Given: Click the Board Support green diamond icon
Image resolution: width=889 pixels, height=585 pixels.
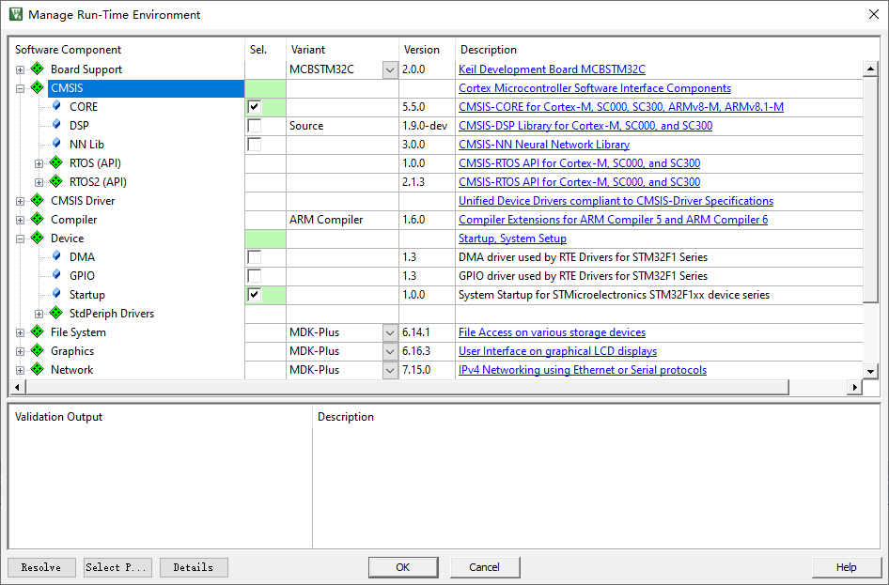Looking at the screenshot, I should 38,69.
